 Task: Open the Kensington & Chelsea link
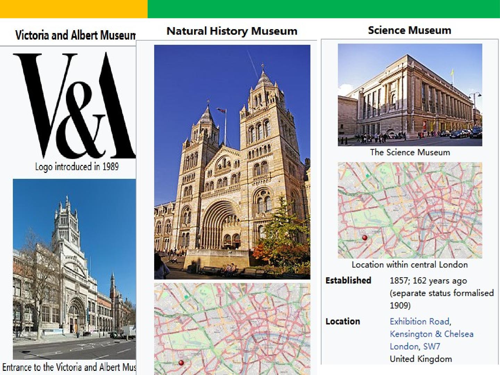(x=432, y=334)
